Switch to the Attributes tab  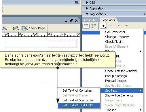[x=90, y=20]
